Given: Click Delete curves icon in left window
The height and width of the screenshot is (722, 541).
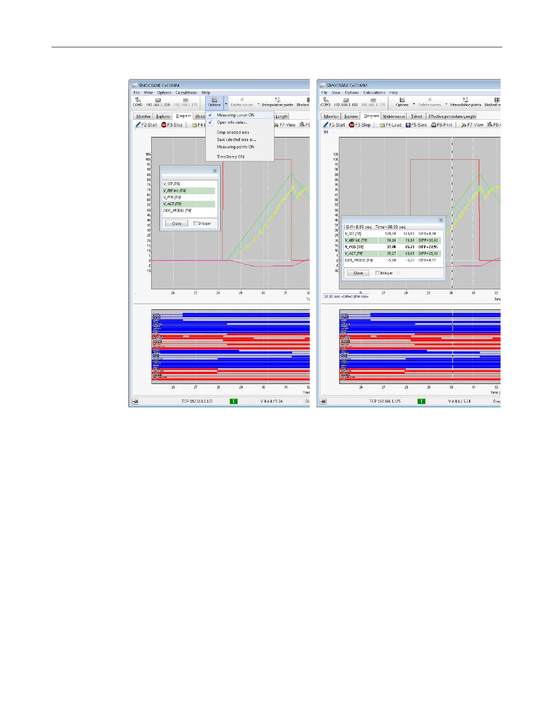Looking at the screenshot, I should pos(242,100).
